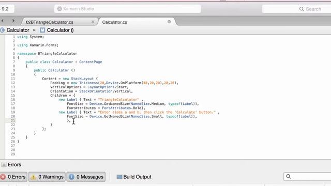The height and width of the screenshot is (186, 331).
Task: Close the 02BTriangleCalculator.cs tab
Action: point(93,22)
